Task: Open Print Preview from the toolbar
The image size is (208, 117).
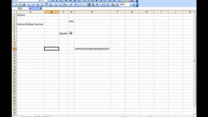Action: pos(41,5)
